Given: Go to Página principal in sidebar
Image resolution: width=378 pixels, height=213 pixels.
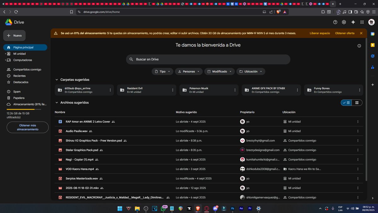Looking at the screenshot, I should (25, 47).
